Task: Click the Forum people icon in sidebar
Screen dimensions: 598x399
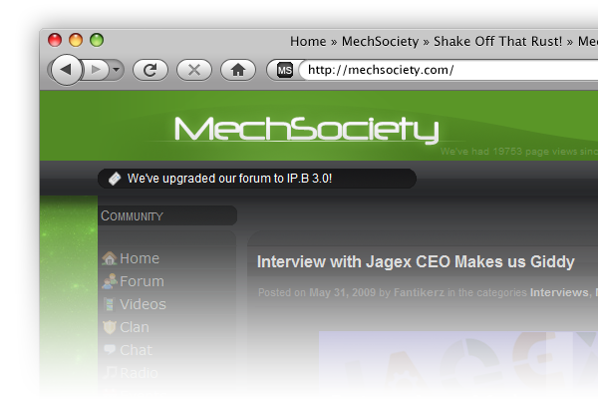Action: pyautogui.click(x=110, y=281)
